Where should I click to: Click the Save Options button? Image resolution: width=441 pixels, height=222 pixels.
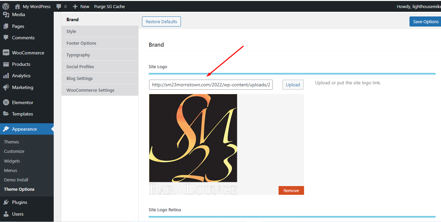[x=426, y=21]
